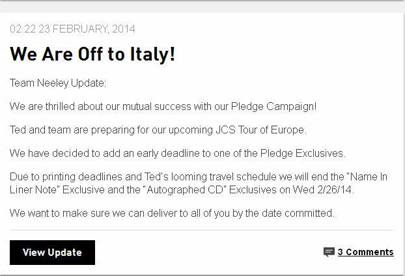The width and height of the screenshot is (405, 276).
Task: Click the "Ted and team are preparing" sentence
Action: (158, 130)
